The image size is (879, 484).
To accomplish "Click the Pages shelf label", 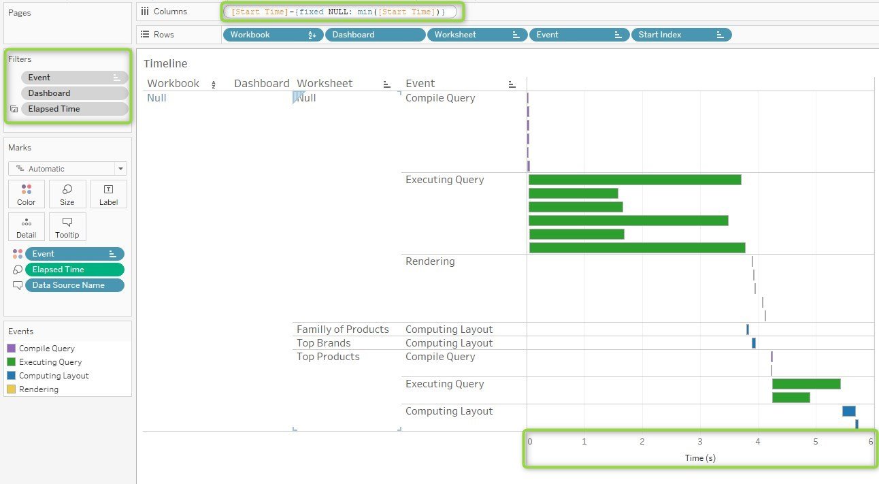I will (x=19, y=13).
